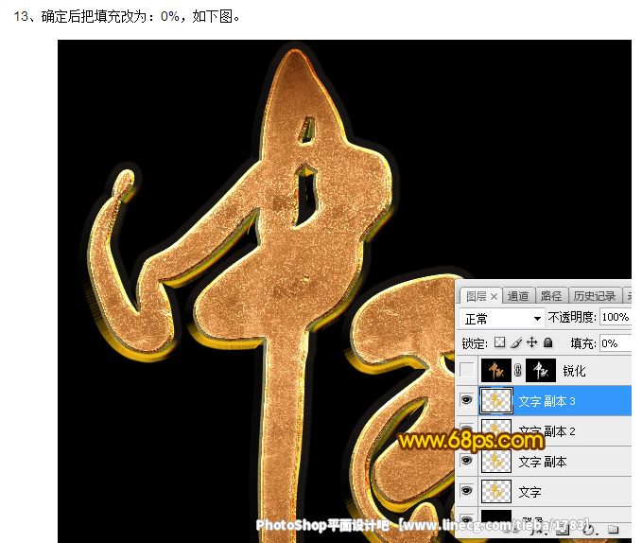Open the 历史记录 tab
Viewport: 642px width, 543px height.
[x=594, y=296]
